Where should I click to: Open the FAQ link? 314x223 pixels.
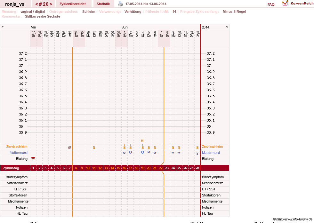[271, 4]
